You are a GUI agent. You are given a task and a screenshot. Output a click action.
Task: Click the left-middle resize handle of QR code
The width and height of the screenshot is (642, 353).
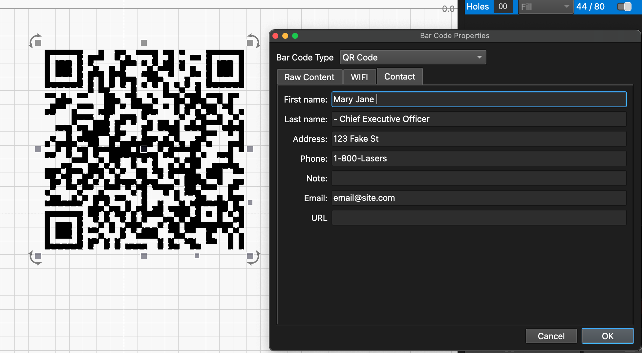pyautogui.click(x=38, y=149)
